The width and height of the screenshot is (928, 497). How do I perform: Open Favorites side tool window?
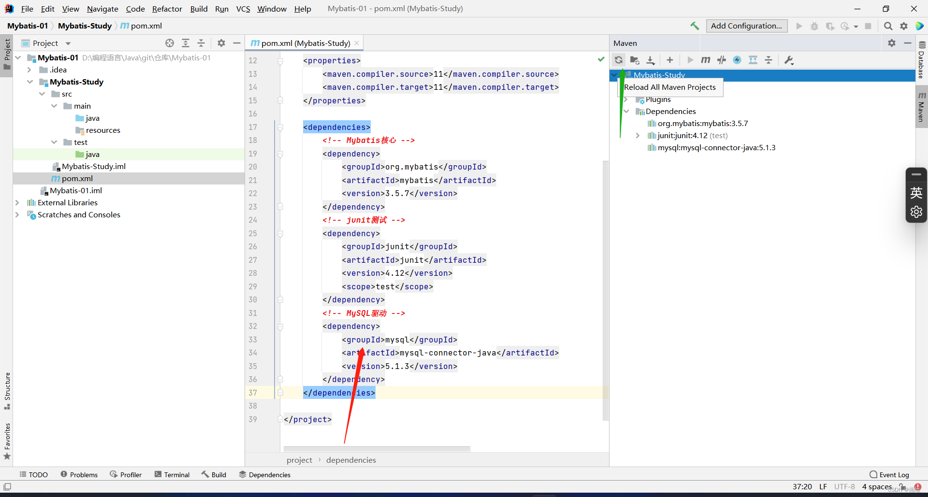point(7,441)
